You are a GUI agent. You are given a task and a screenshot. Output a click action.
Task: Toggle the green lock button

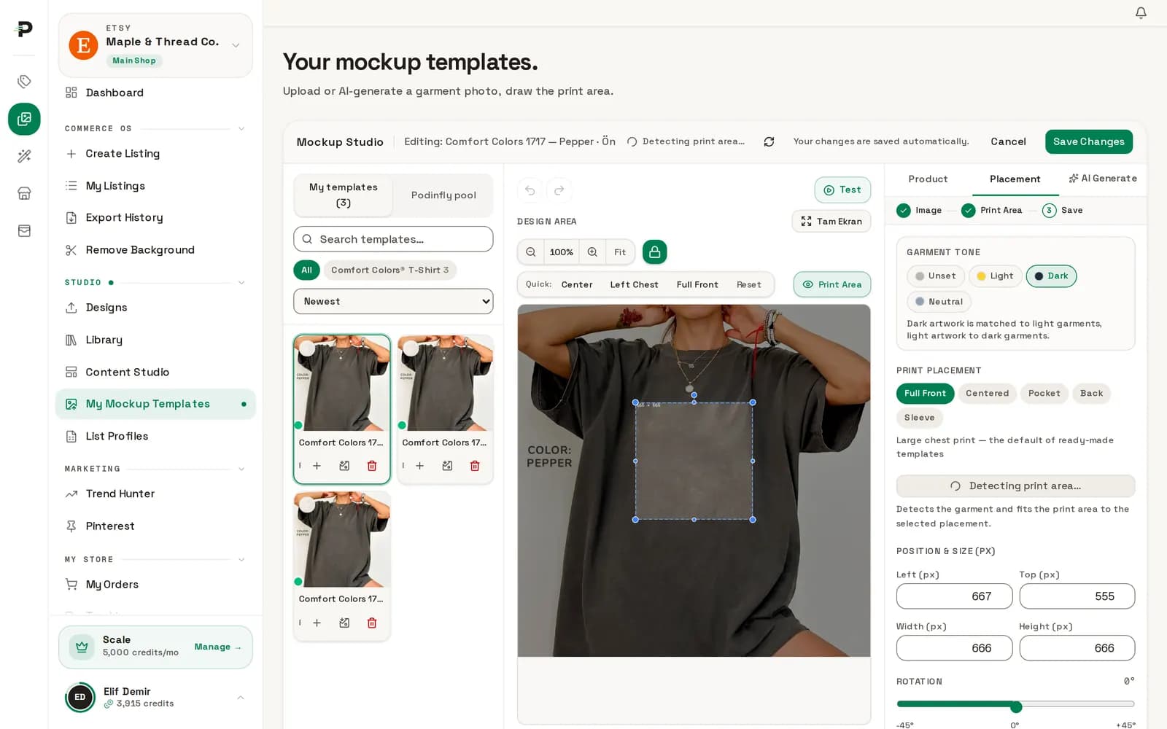coord(655,252)
